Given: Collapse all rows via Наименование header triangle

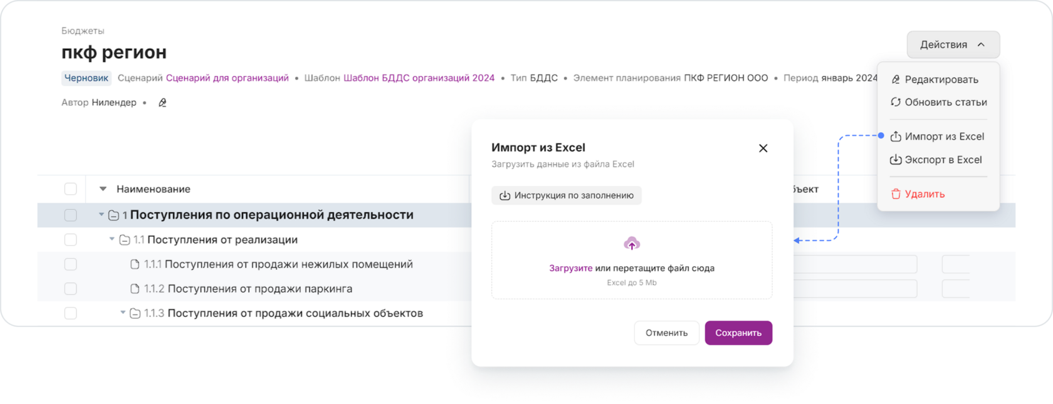Looking at the screenshot, I should 103,189.
